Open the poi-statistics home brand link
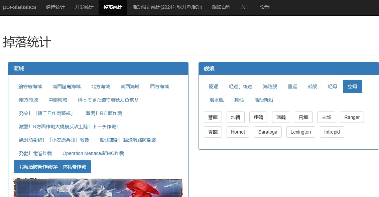379x197 pixels. (19, 7)
